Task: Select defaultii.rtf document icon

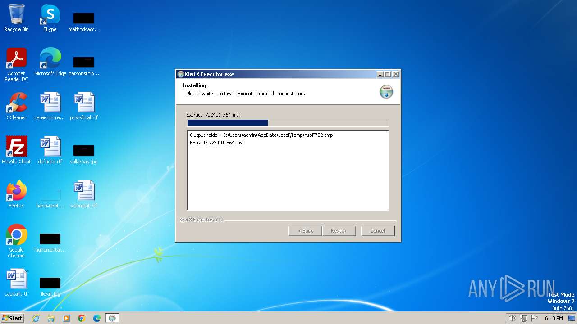Action: tap(50, 150)
